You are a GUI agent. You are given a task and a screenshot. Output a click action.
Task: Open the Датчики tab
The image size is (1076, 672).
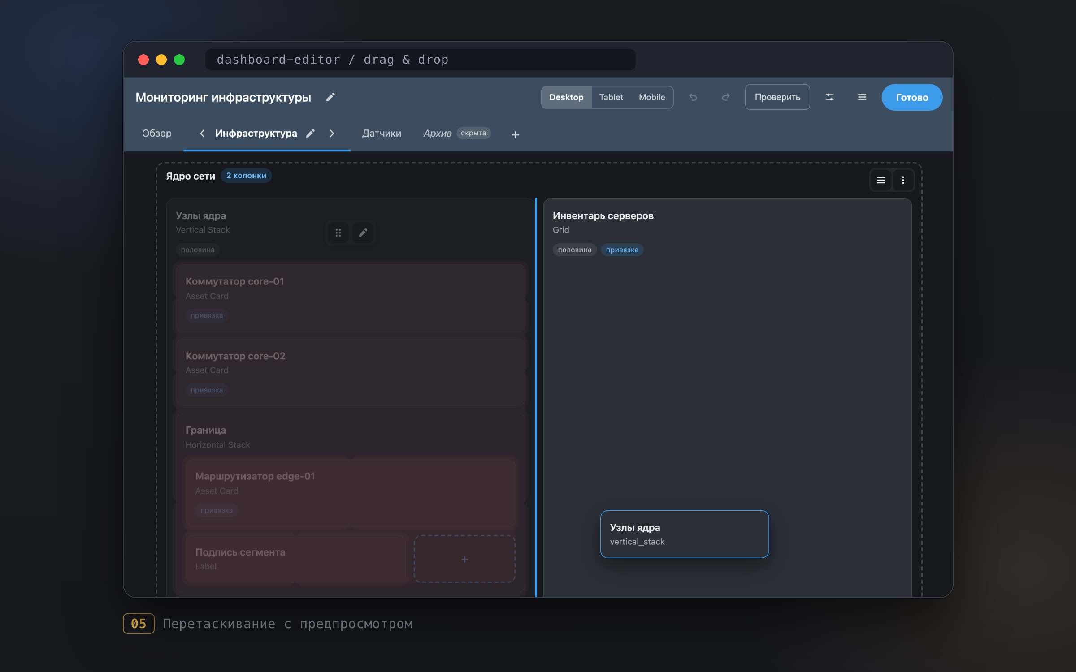tap(382, 134)
